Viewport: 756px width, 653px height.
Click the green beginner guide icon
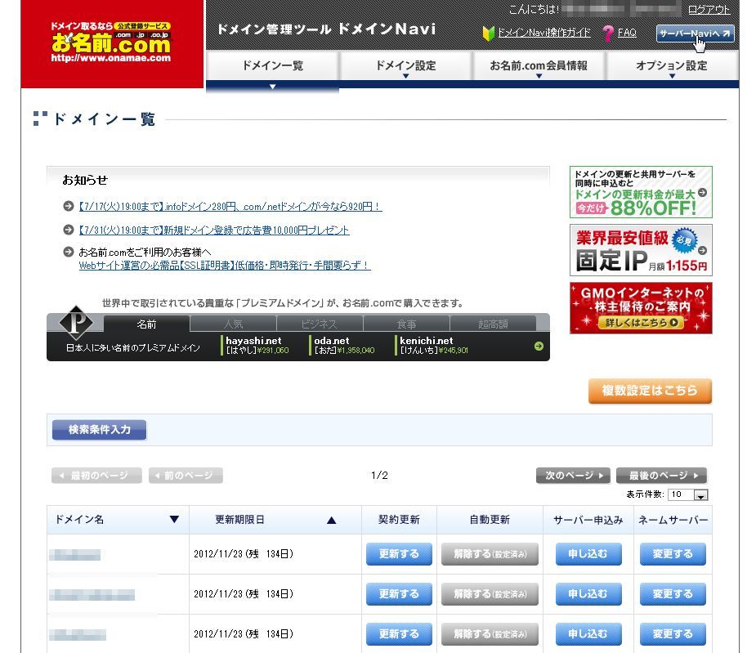pyautogui.click(x=489, y=34)
